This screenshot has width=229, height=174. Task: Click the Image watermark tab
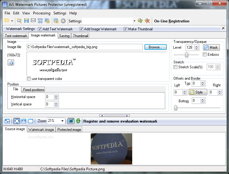43,35
